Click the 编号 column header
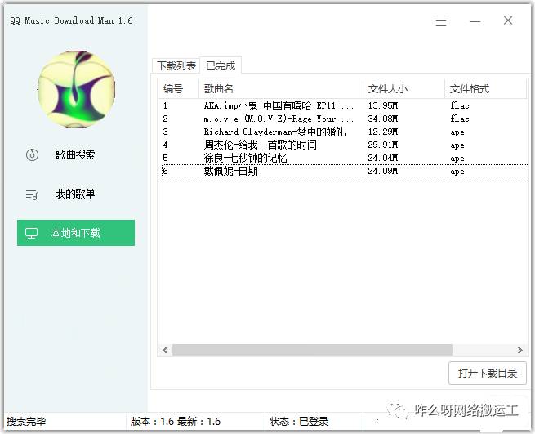Image resolution: width=535 pixels, height=434 pixels. click(178, 89)
